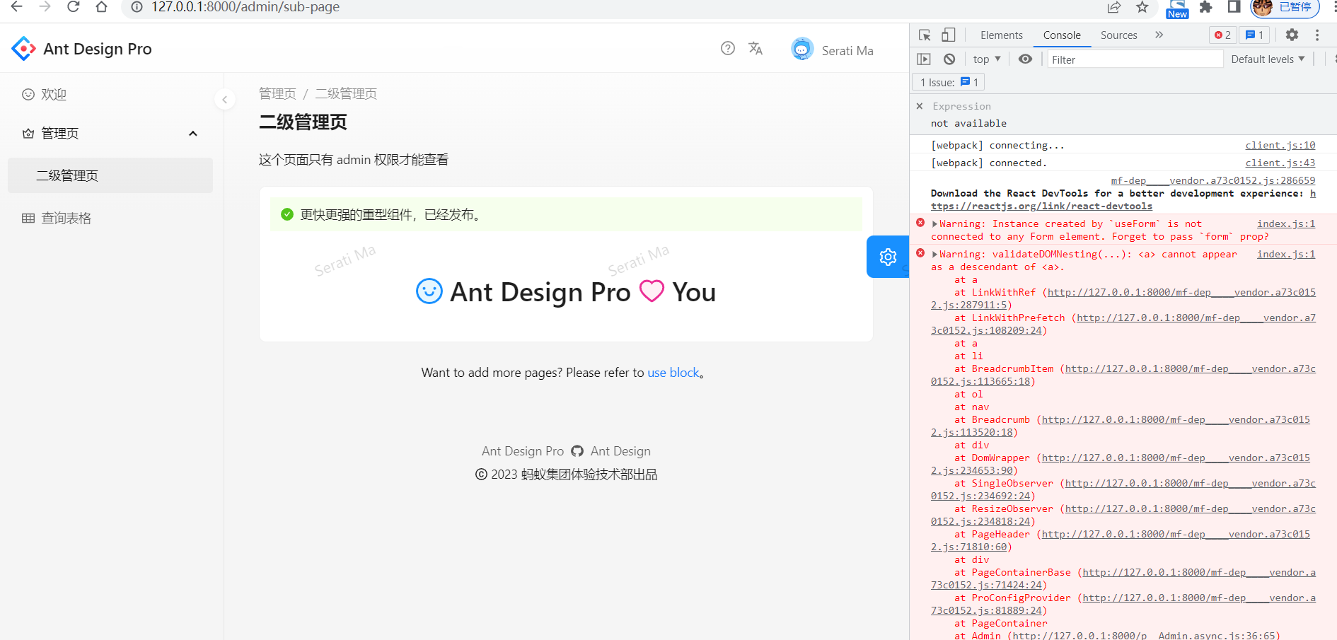
Task: Open the language switcher icon
Action: [x=756, y=48]
